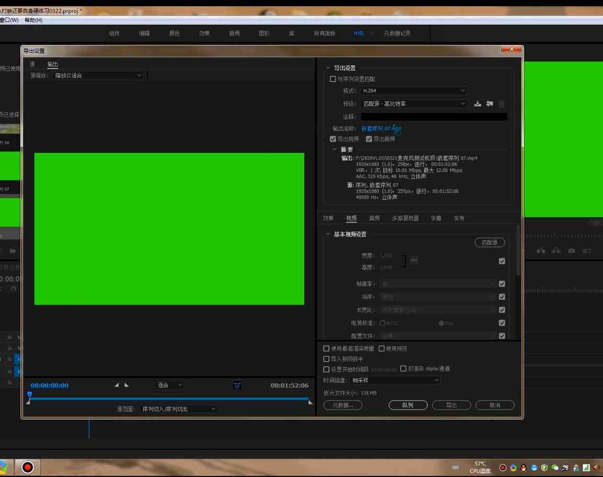Toggle 导入到项目中 checkbox
Image resolution: width=603 pixels, height=477 pixels.
click(326, 359)
